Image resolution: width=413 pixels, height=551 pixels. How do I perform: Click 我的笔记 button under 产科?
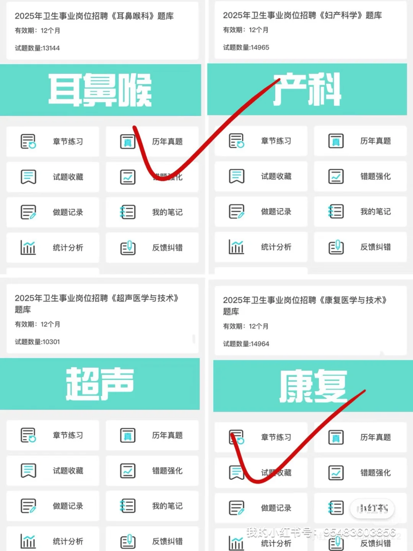click(x=360, y=211)
